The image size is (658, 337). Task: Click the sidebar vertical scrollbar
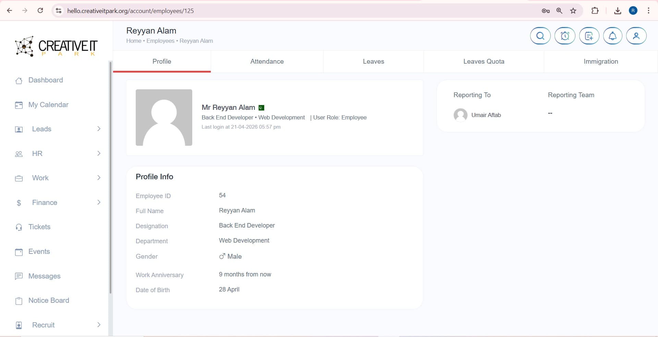[110, 178]
